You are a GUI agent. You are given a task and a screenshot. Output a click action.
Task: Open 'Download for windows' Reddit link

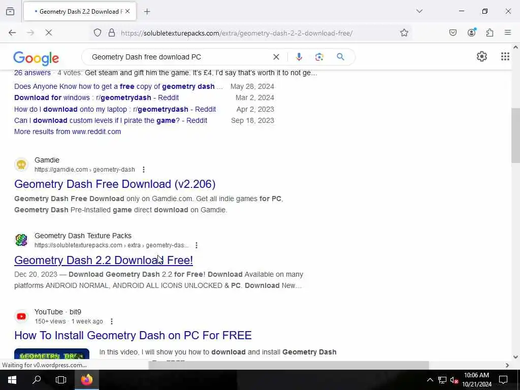pos(96,98)
